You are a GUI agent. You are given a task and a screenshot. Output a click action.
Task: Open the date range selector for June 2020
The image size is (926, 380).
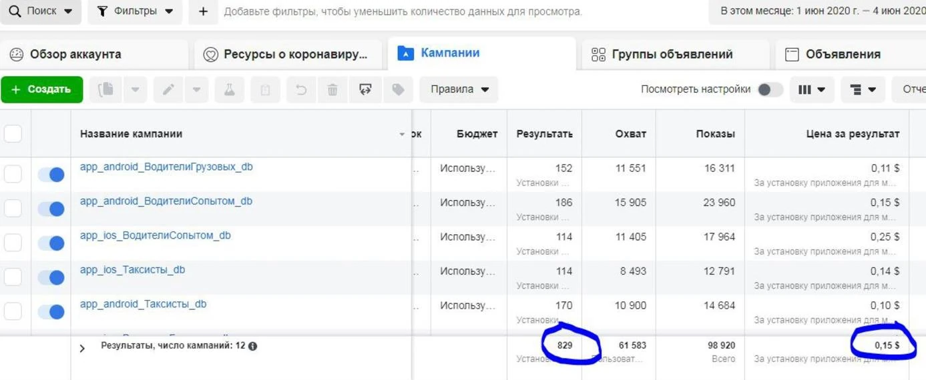[x=819, y=12]
